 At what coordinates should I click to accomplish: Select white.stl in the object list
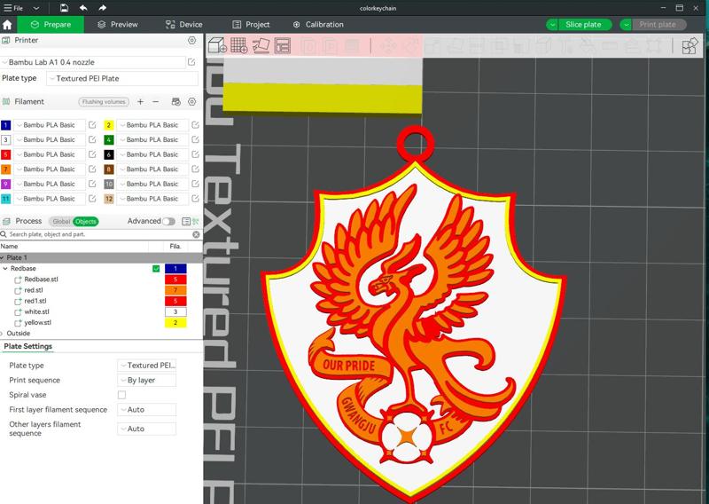point(36,311)
